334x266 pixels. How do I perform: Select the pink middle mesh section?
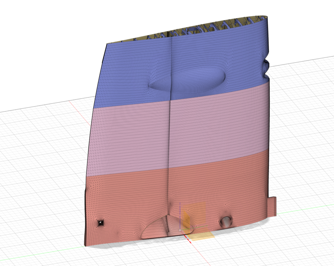[132, 139]
